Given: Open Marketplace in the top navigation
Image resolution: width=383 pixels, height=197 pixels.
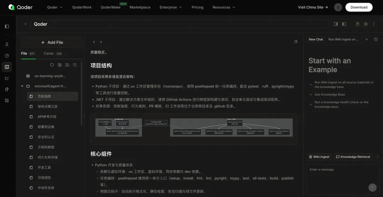Looking at the screenshot, I should tap(140, 7).
